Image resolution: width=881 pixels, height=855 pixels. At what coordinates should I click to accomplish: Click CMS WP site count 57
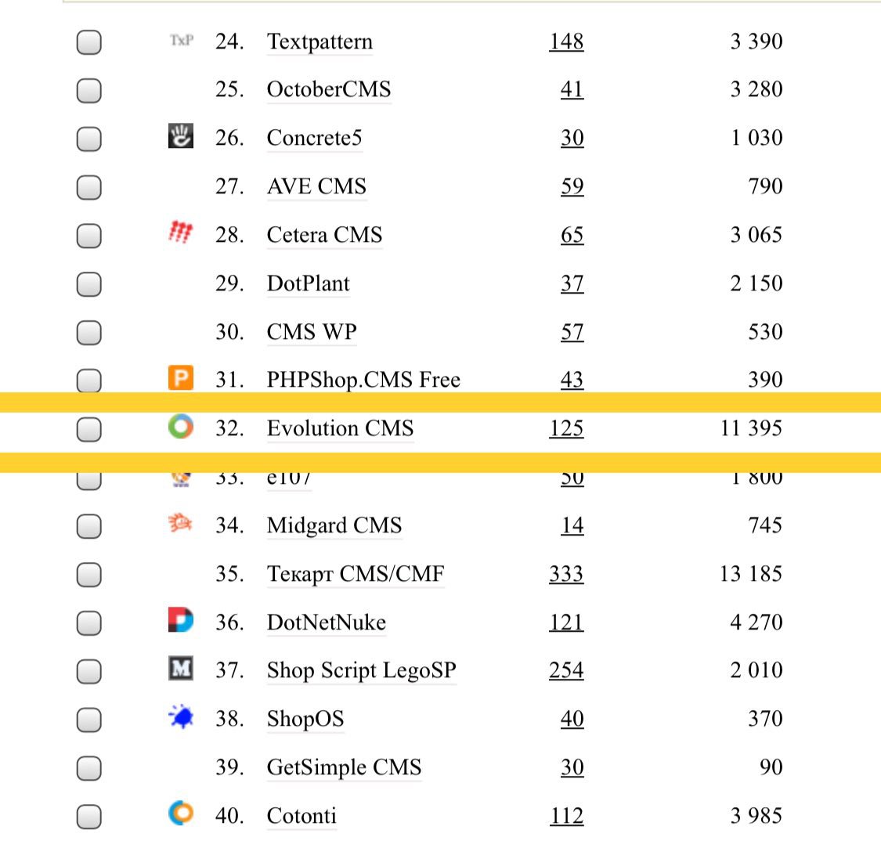tap(572, 331)
